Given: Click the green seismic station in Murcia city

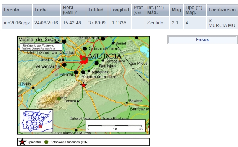Looking at the screenshot, I should (84, 59).
